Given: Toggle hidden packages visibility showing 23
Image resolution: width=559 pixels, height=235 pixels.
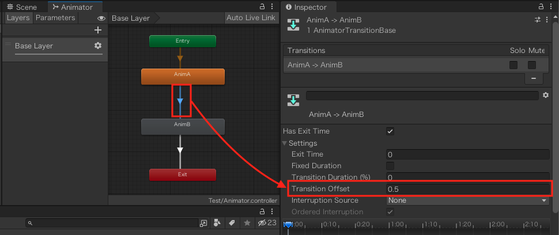Looking at the screenshot, I should tap(267, 223).
